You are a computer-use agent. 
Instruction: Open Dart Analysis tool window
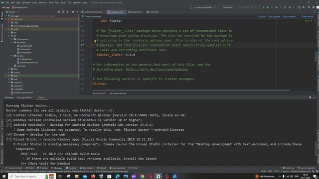(87, 168)
